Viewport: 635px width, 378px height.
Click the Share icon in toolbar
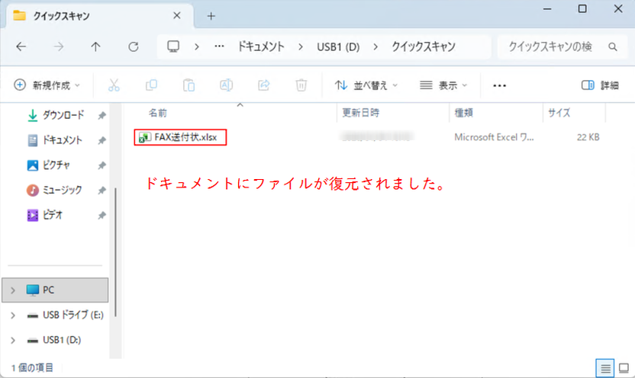click(264, 85)
